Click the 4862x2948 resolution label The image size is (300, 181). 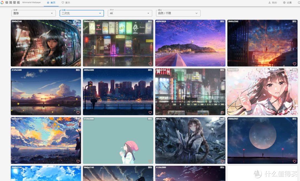tap(161, 119)
